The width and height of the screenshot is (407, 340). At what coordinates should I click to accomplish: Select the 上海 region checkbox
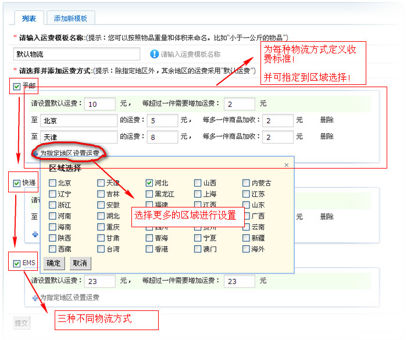click(198, 194)
